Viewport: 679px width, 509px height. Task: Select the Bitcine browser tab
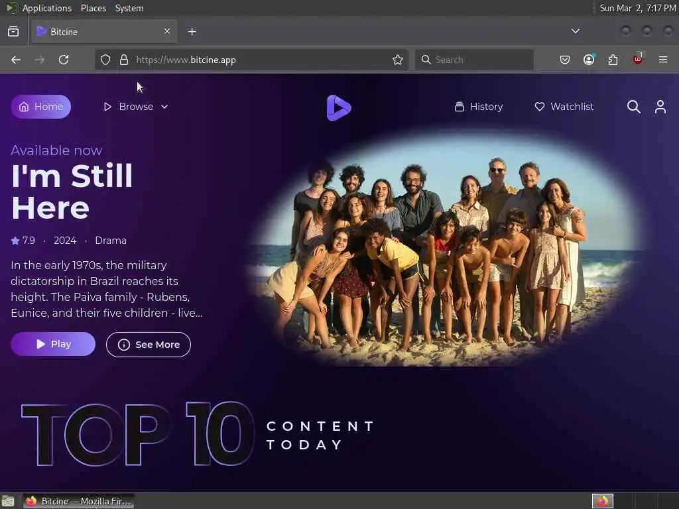pyautogui.click(x=104, y=32)
